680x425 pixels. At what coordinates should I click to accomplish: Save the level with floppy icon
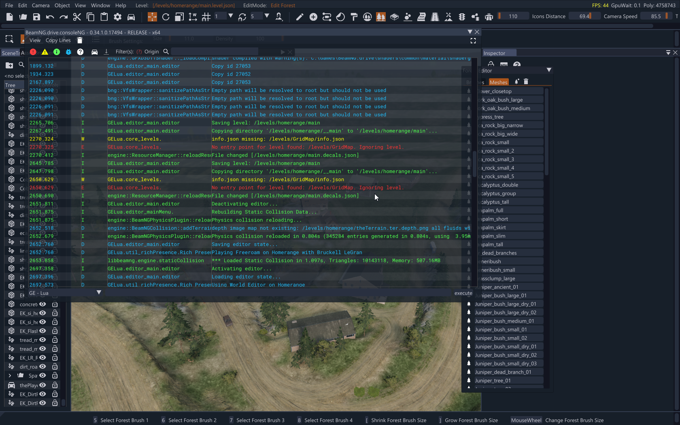tap(36, 17)
